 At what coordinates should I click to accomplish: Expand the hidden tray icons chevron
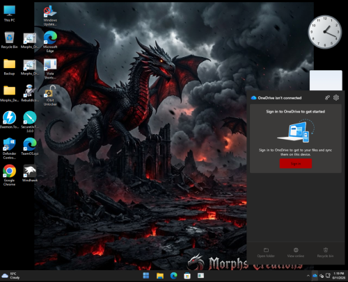click(x=308, y=276)
